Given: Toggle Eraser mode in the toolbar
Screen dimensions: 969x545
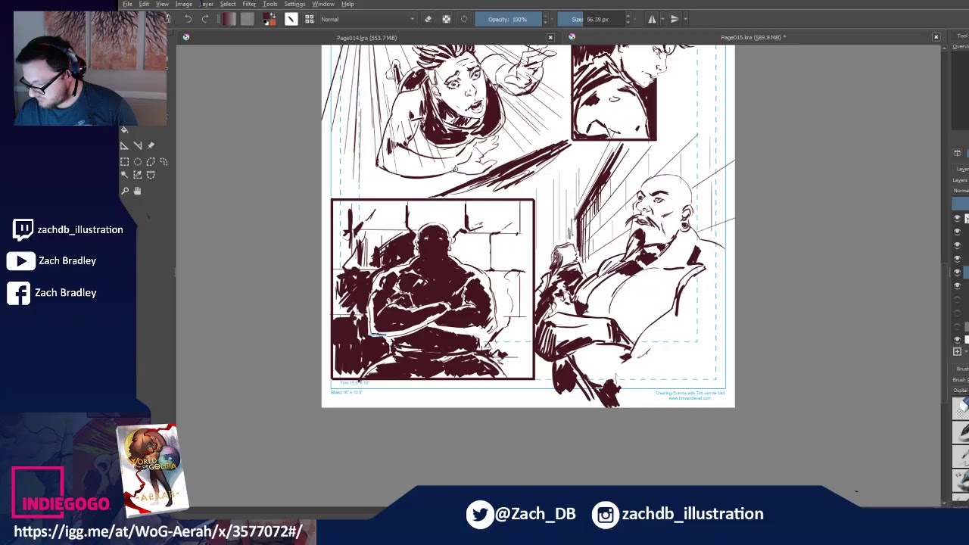Looking at the screenshot, I should 428,20.
